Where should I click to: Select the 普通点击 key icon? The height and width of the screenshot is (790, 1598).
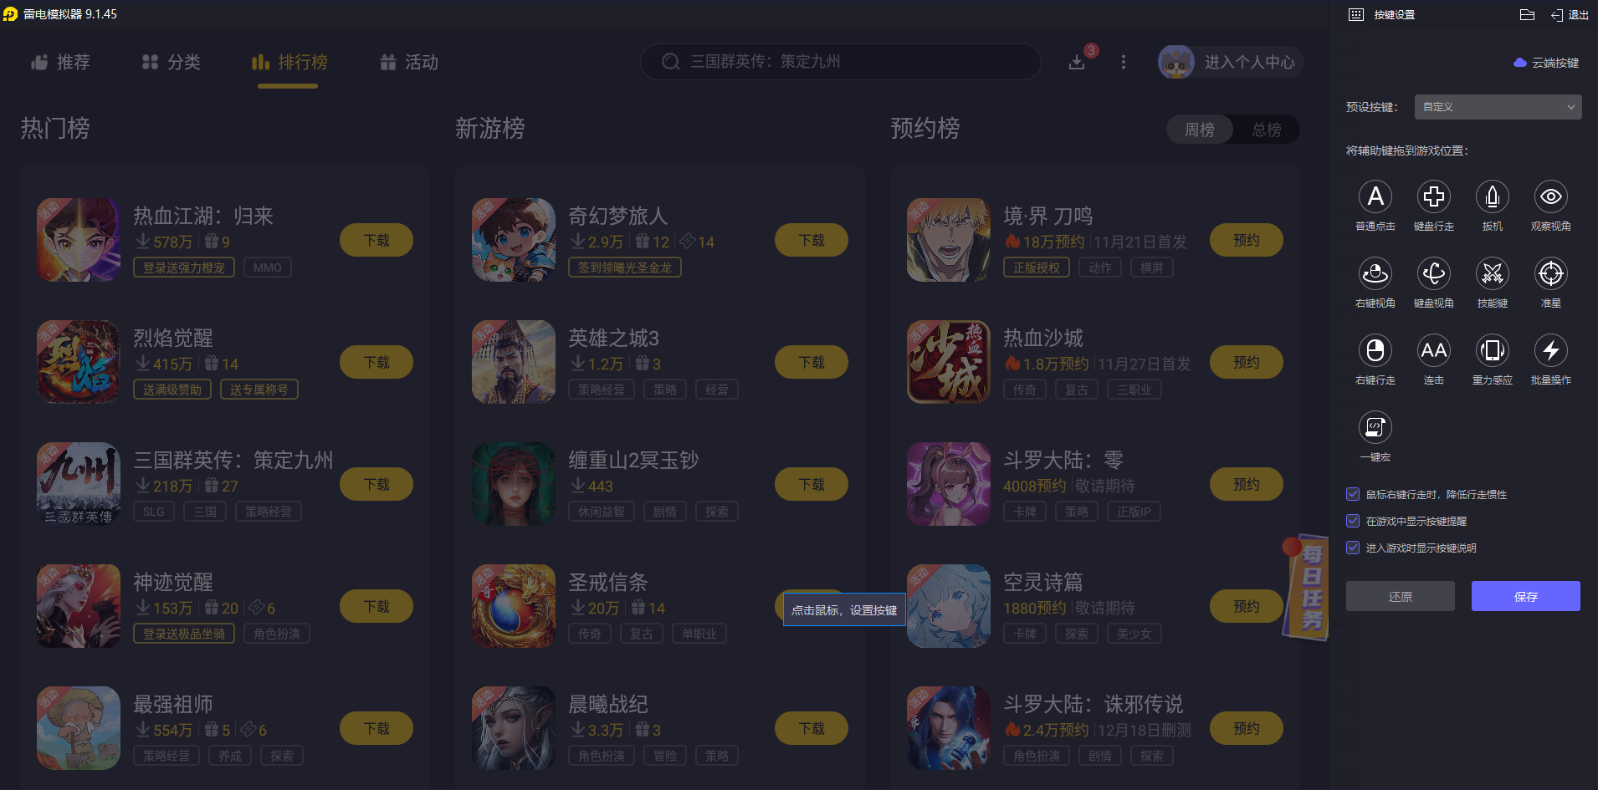pyautogui.click(x=1375, y=197)
